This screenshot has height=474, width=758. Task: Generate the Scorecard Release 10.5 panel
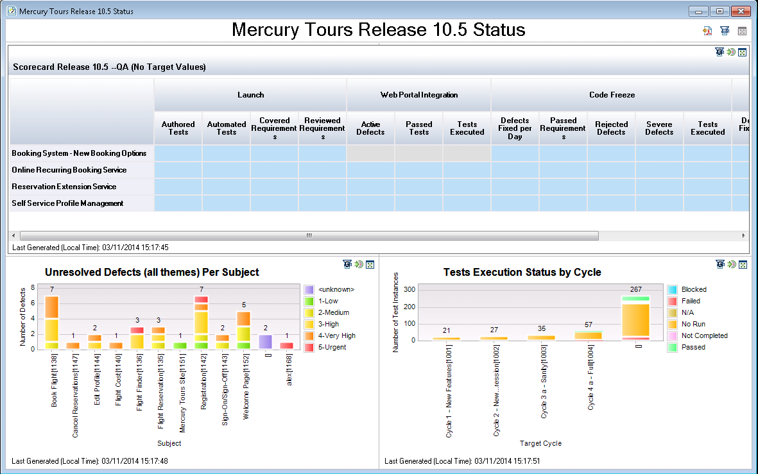click(719, 52)
